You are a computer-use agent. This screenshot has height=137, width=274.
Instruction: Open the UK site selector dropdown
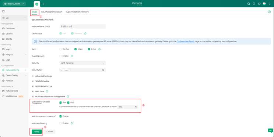point(14,18)
